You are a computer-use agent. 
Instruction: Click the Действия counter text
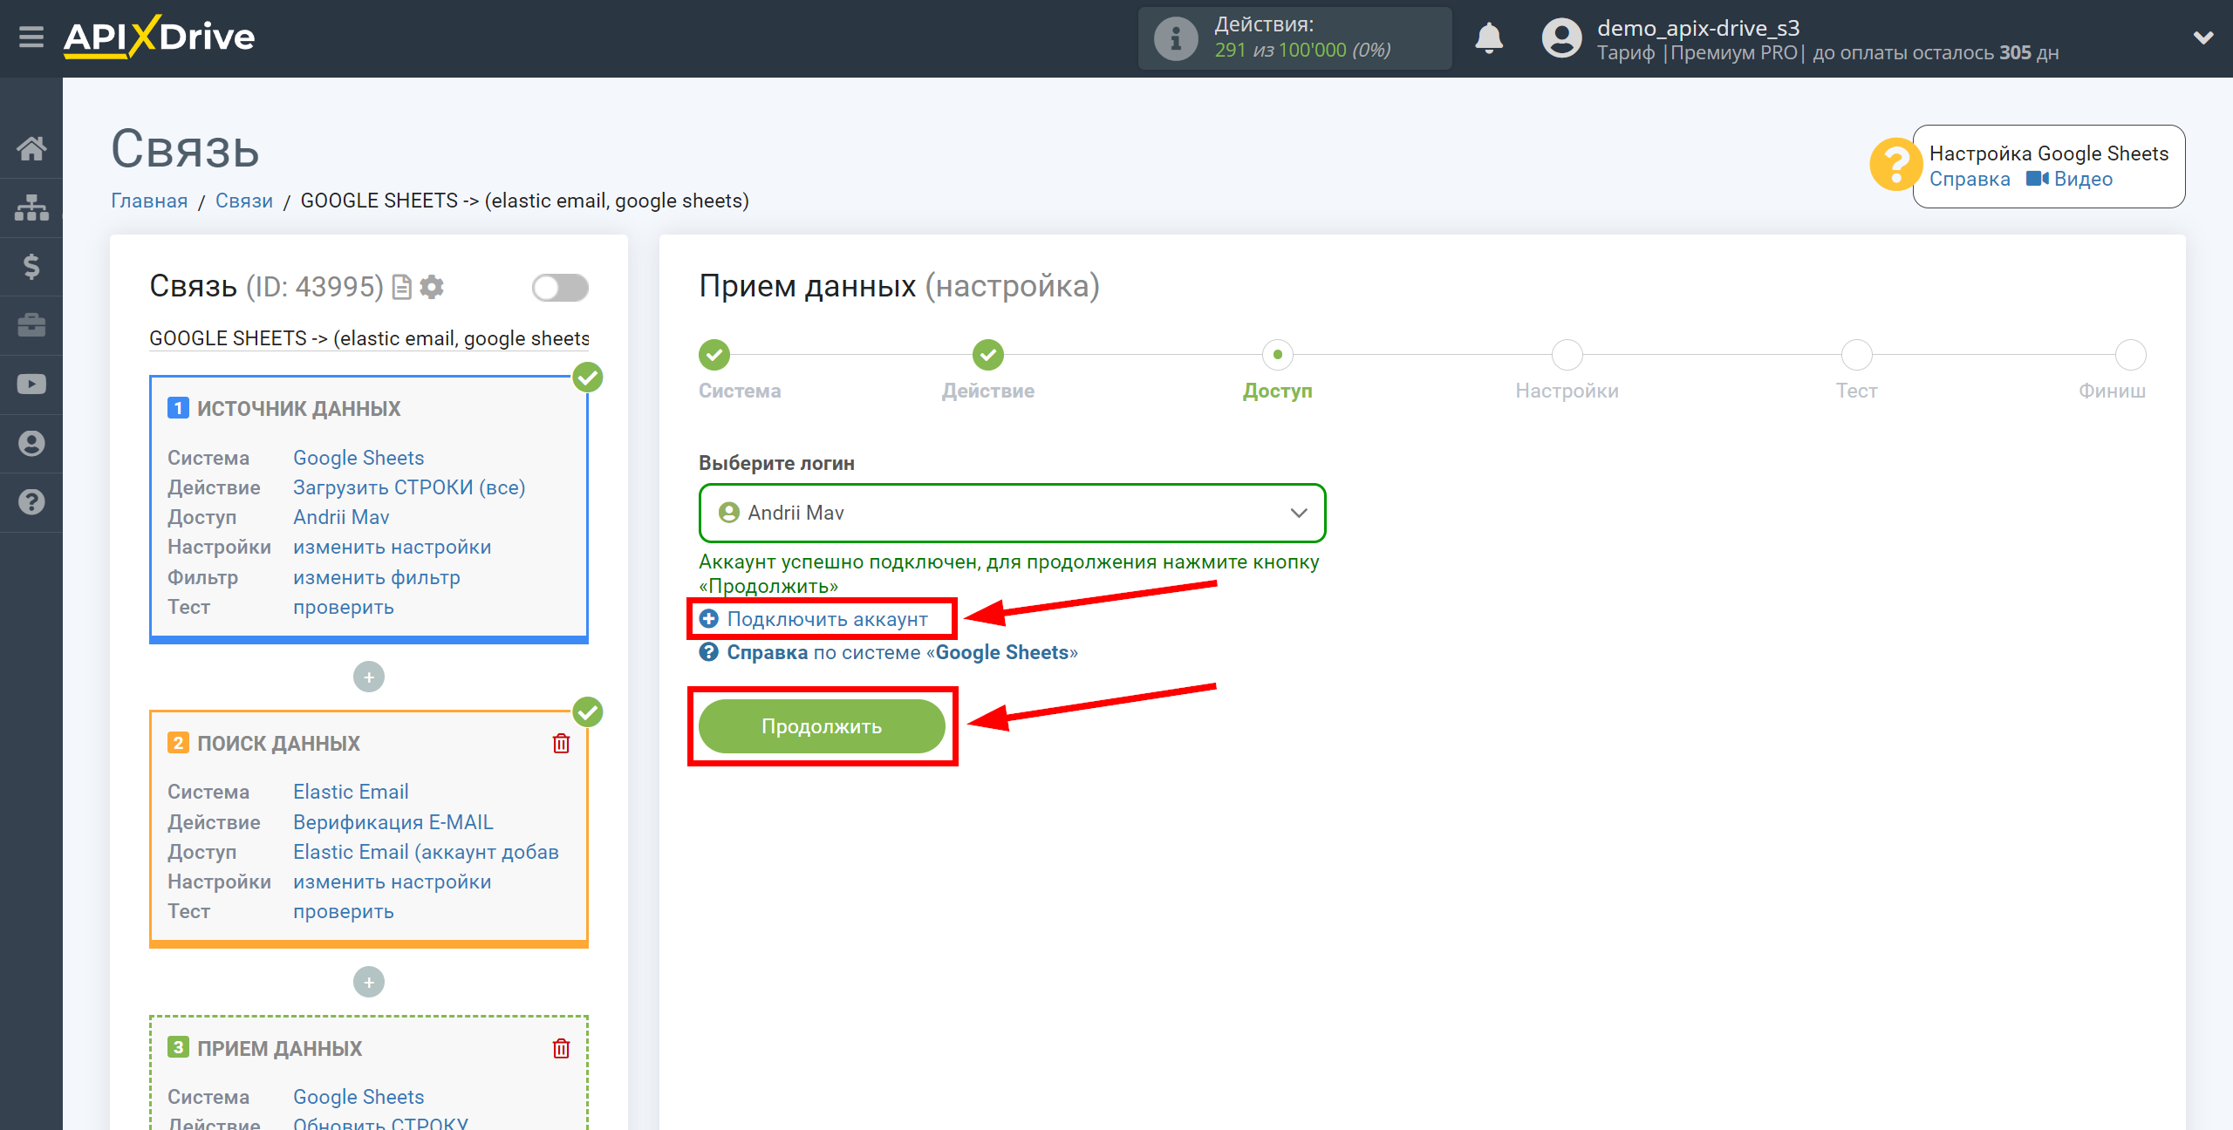[1302, 37]
